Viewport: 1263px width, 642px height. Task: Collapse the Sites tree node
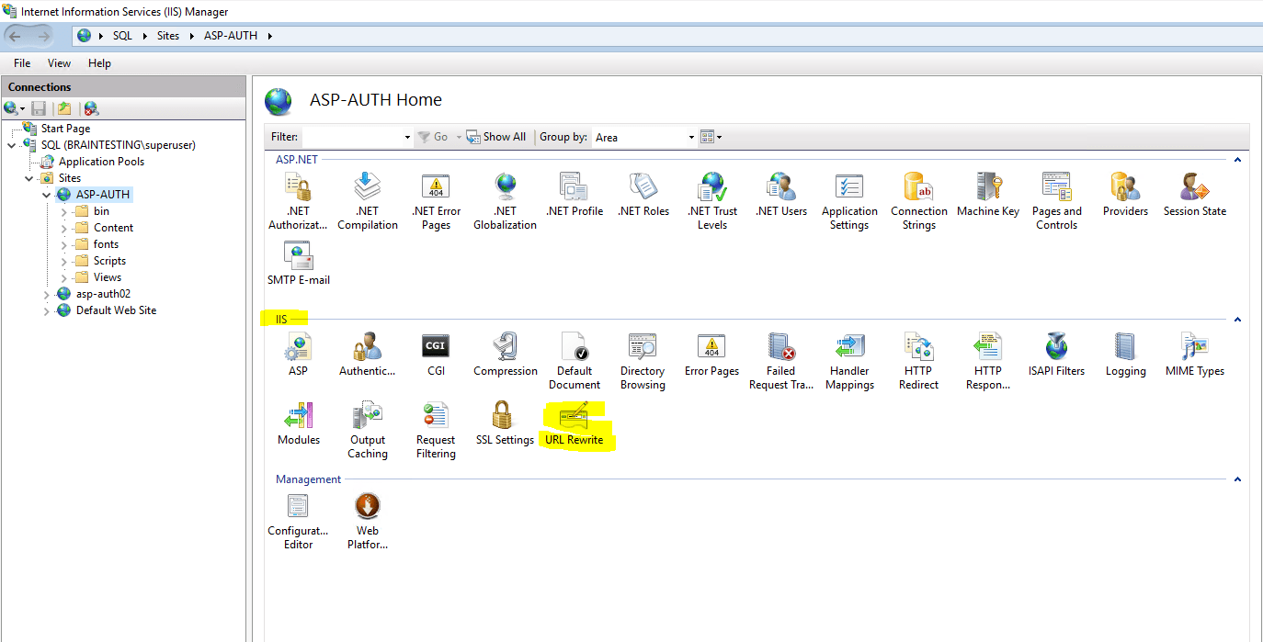pyautogui.click(x=29, y=178)
